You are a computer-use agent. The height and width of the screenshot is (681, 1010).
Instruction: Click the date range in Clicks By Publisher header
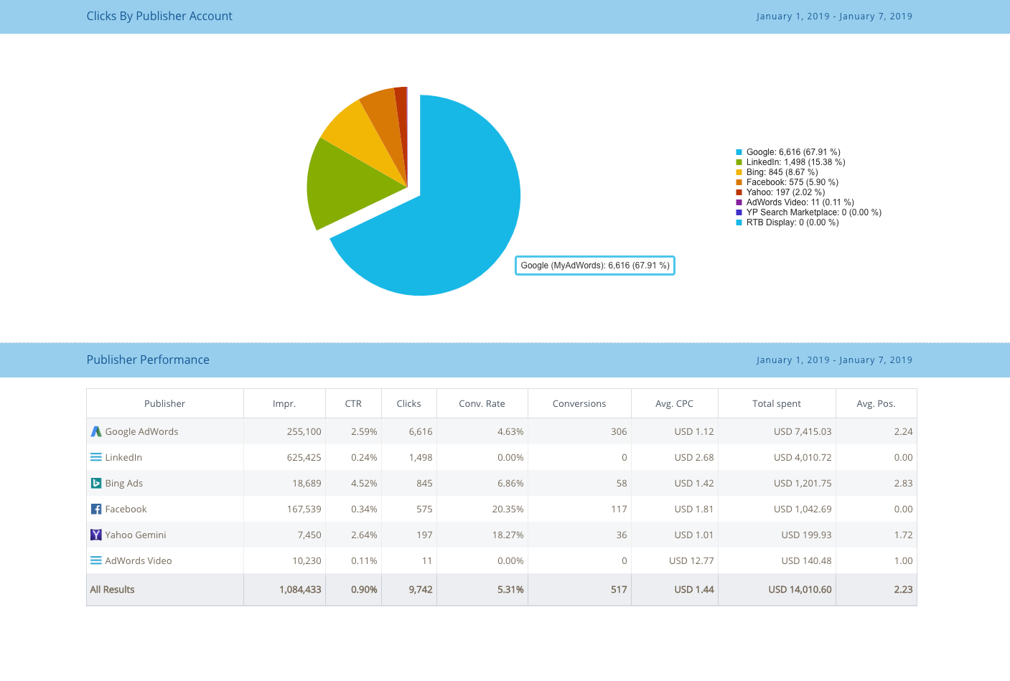[834, 17]
